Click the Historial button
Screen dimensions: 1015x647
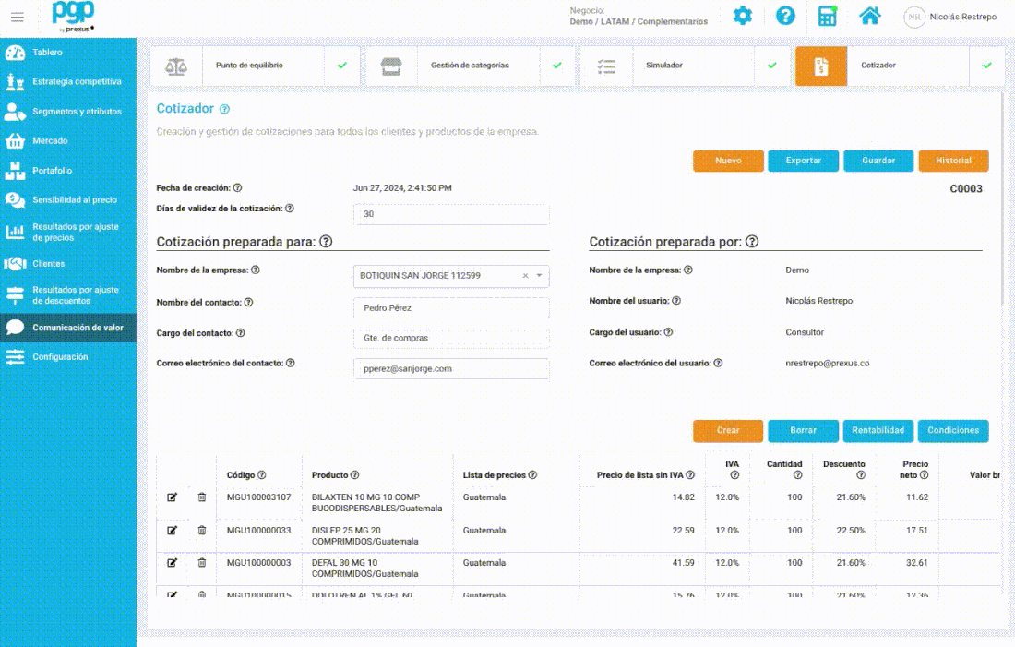click(953, 160)
